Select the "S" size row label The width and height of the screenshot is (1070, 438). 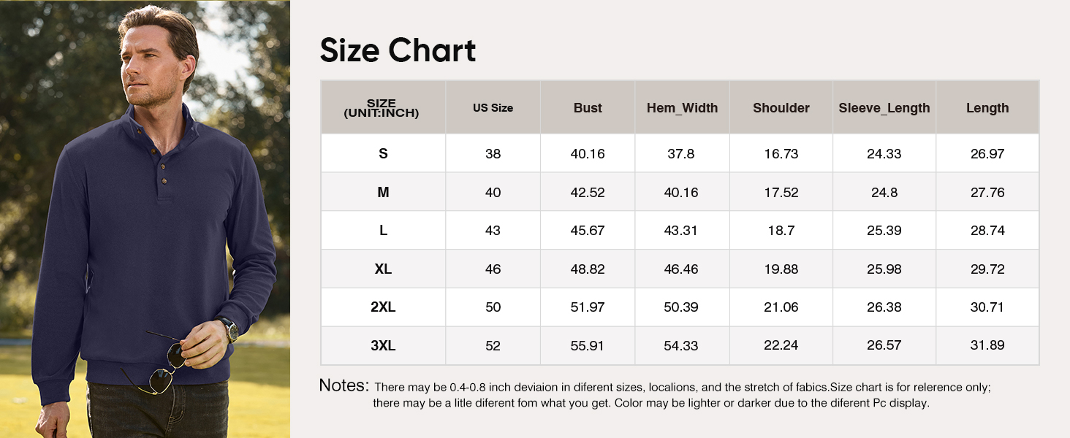click(x=383, y=154)
